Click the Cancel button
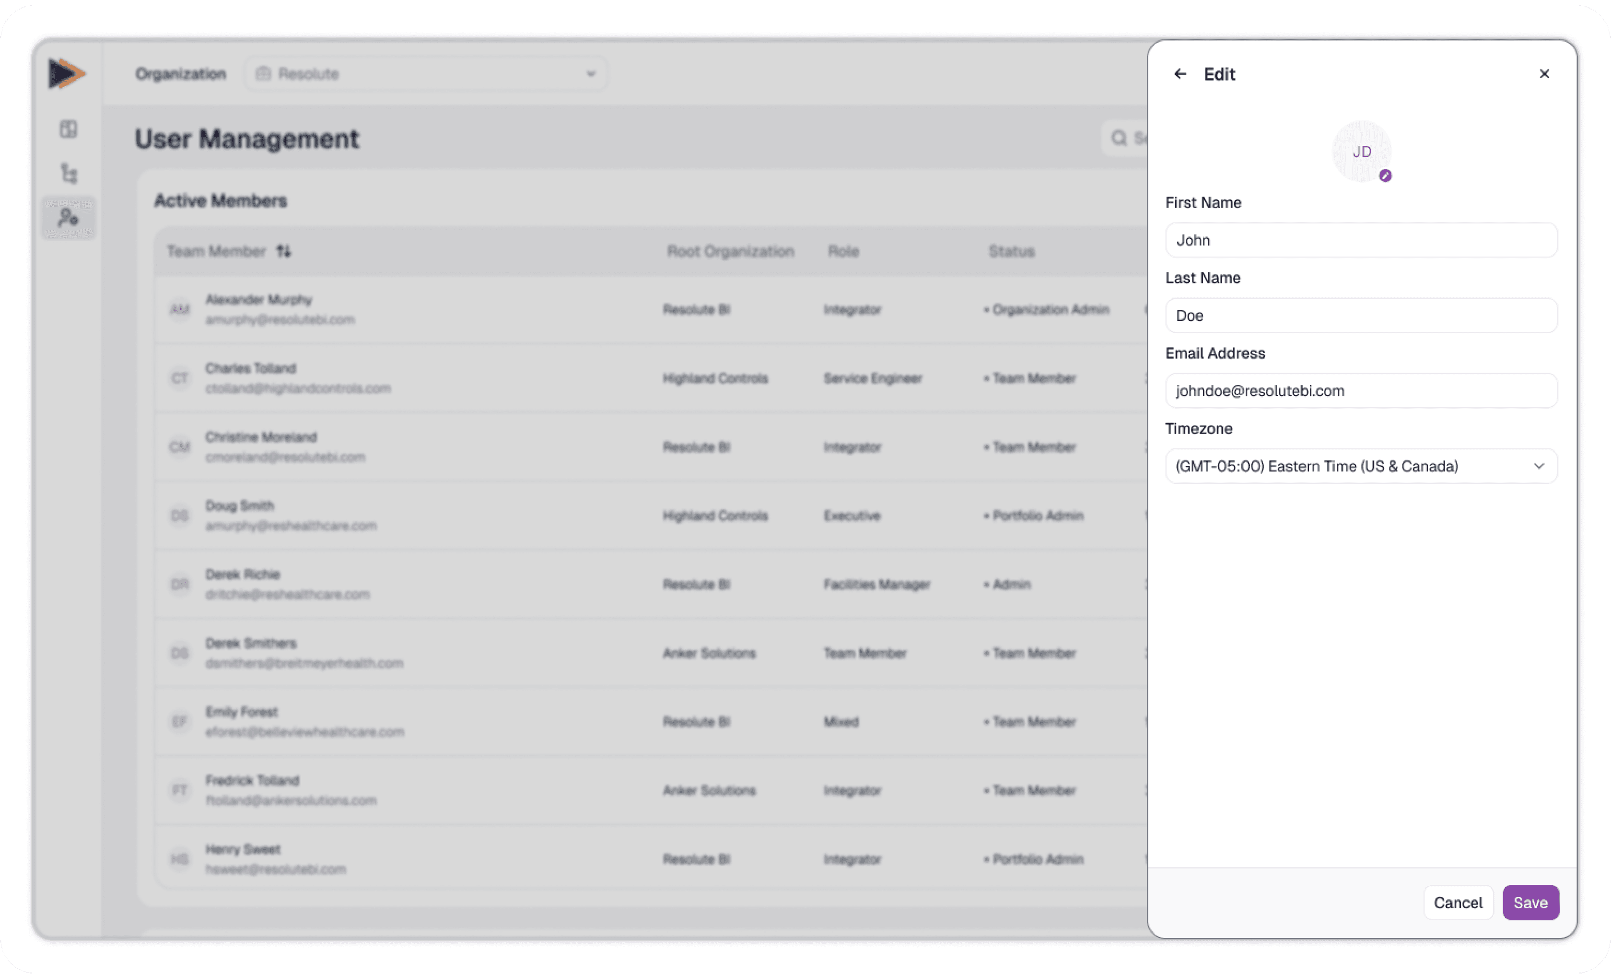The height and width of the screenshot is (974, 1611). [1458, 903]
